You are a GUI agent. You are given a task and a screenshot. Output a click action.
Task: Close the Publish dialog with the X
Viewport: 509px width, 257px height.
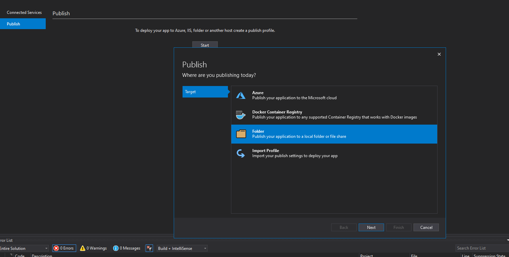[439, 54]
